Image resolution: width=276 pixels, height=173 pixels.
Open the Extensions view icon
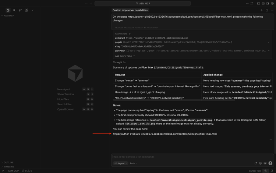coord(26,10)
